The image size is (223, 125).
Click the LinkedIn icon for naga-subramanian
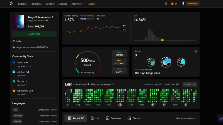click(14, 47)
